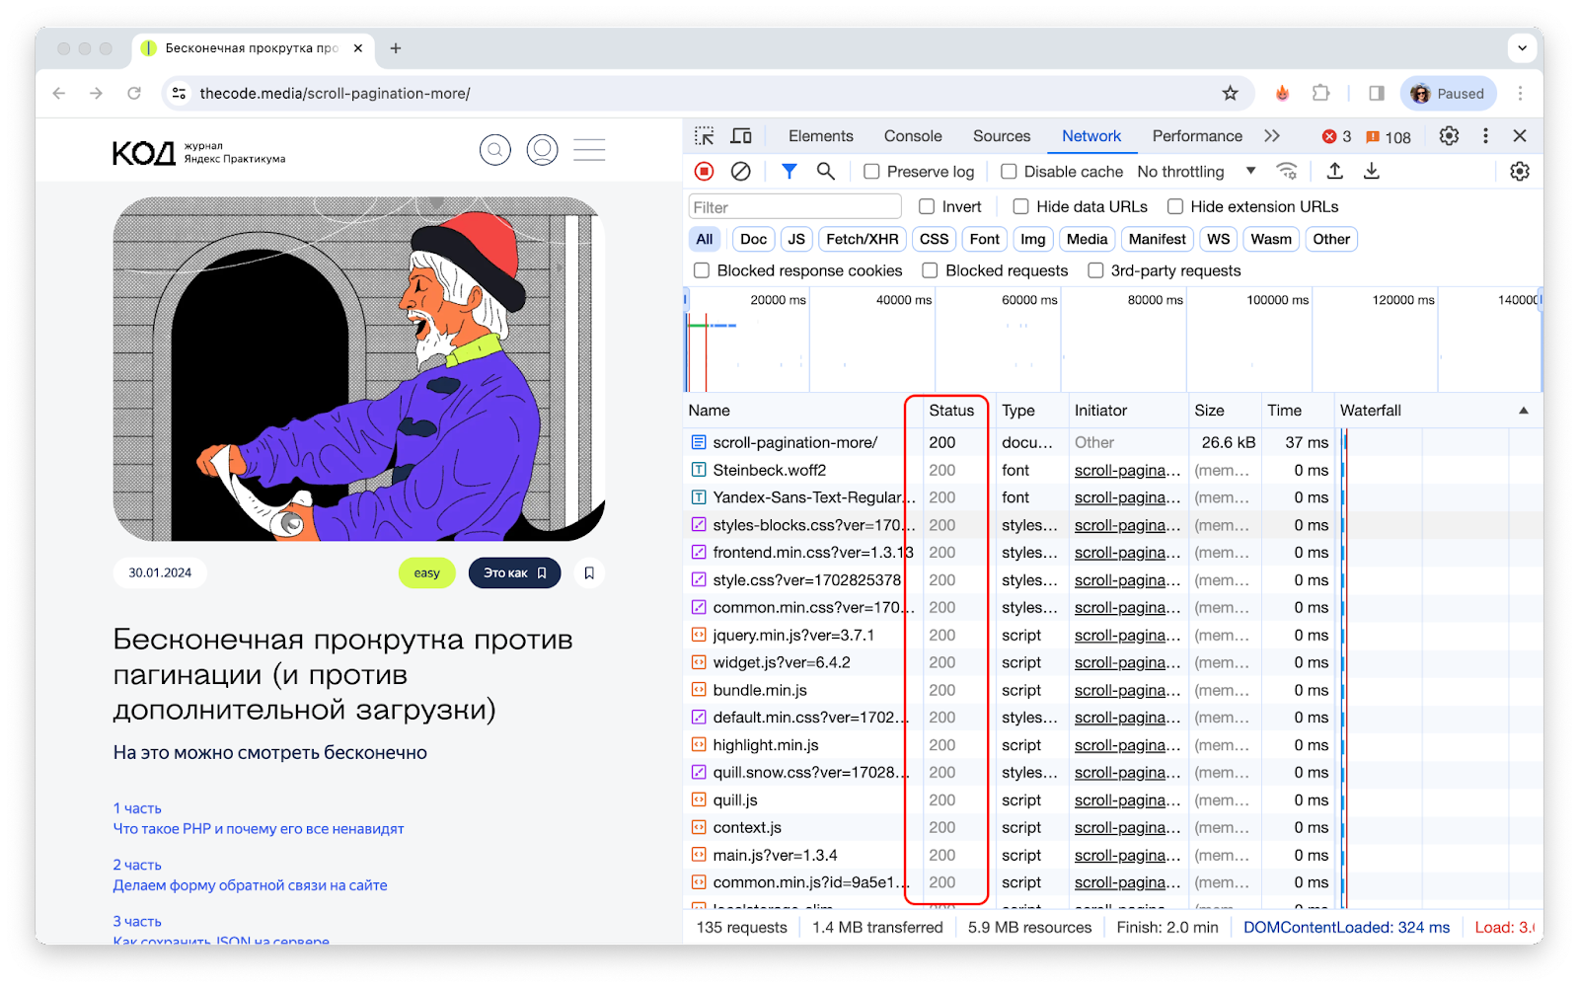Image resolution: width=1579 pixels, height=988 pixels.
Task: Click the stop recording network log icon
Action: pyautogui.click(x=704, y=172)
